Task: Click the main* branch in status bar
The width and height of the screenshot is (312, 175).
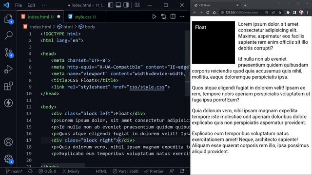Action: pyautogui.click(x=14, y=171)
